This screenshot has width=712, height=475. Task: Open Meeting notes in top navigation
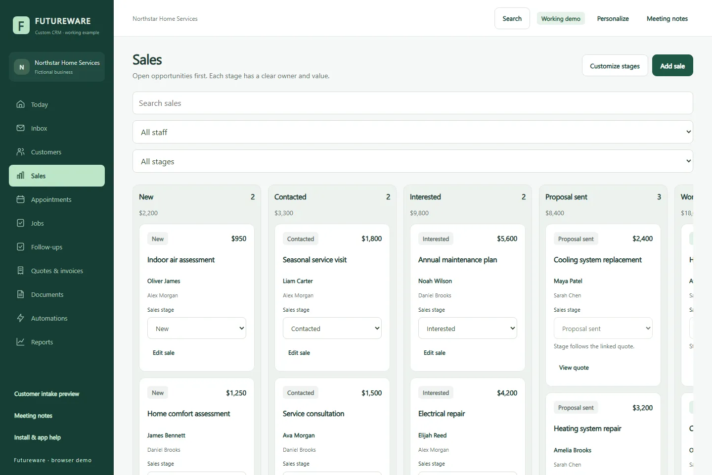coord(667,19)
